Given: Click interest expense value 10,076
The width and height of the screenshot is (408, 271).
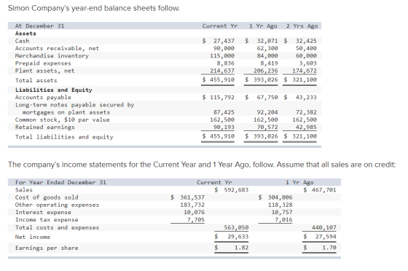Looking at the screenshot, I should tap(194, 212).
